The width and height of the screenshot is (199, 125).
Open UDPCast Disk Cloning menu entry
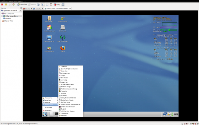pyautogui.click(x=71, y=111)
